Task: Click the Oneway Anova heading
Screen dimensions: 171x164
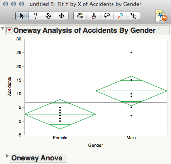Action: [37, 158]
